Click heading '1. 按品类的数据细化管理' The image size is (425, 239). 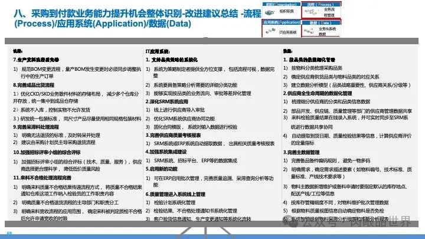[309, 60]
